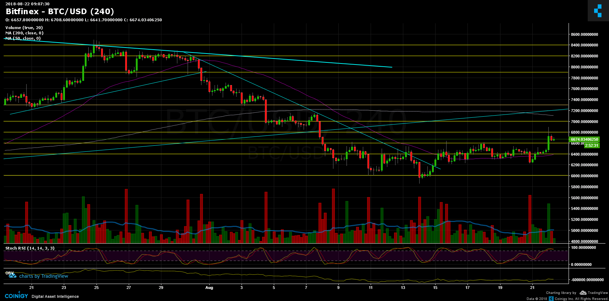Click the OBV -600000.00000000 scale label

click(x=587, y=280)
